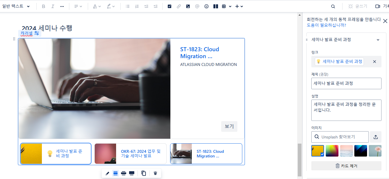This screenshot has height=179, width=389.
Task: Click the insert link icon
Action: (179, 6)
